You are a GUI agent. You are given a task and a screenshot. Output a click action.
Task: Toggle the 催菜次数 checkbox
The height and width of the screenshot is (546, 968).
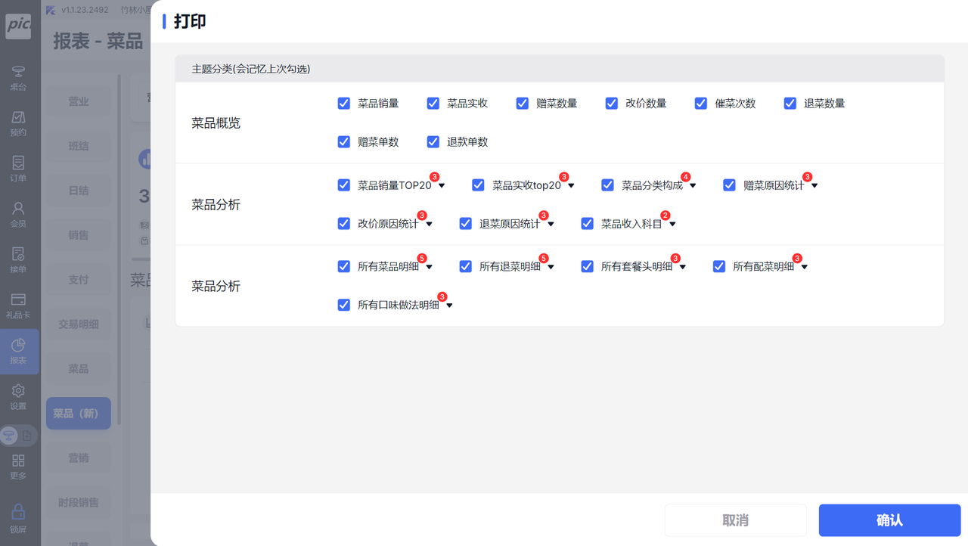701,104
